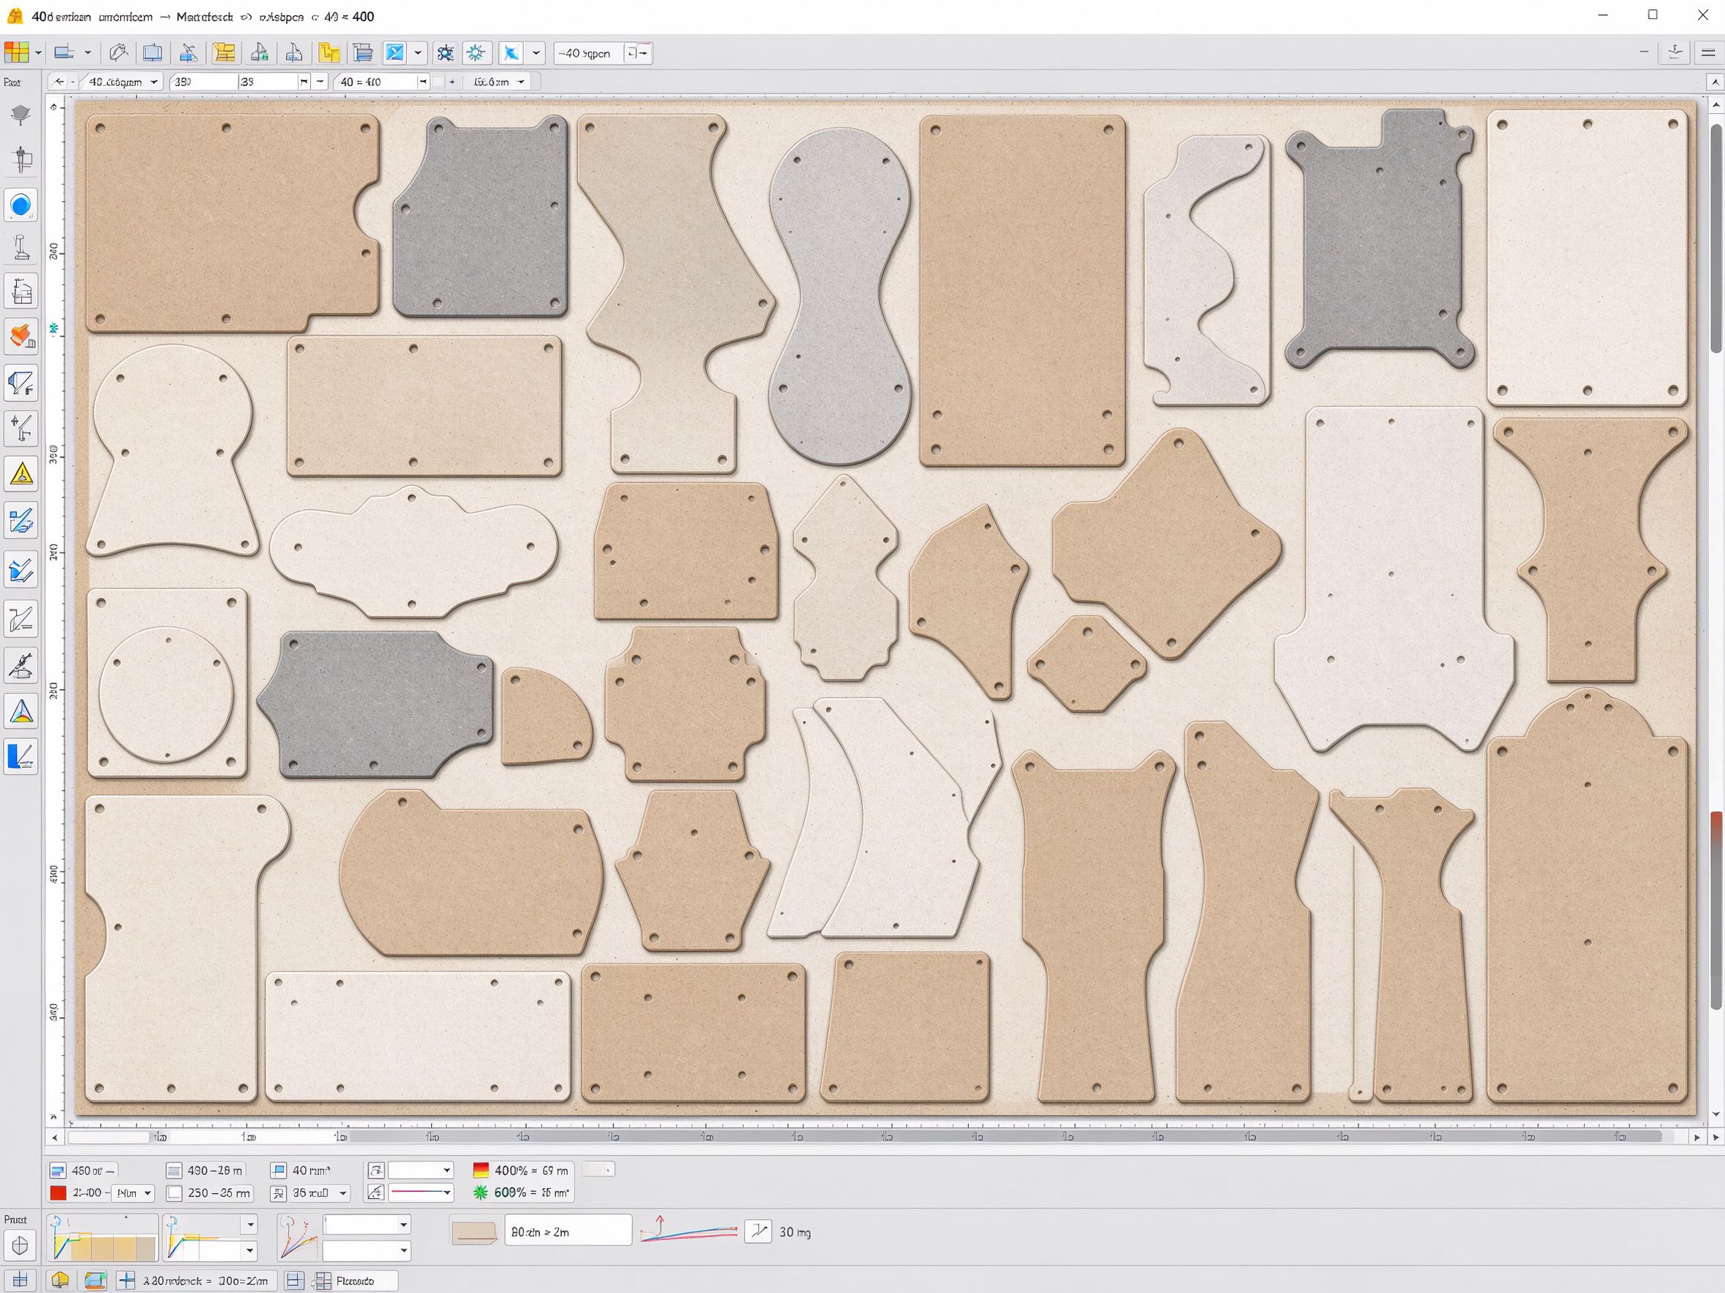Click the circle crosshair button under Pnrat
This screenshot has height=1293, width=1725.
pyautogui.click(x=20, y=1246)
